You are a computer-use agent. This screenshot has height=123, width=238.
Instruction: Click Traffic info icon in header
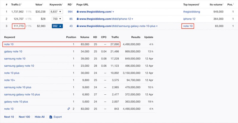21,4
